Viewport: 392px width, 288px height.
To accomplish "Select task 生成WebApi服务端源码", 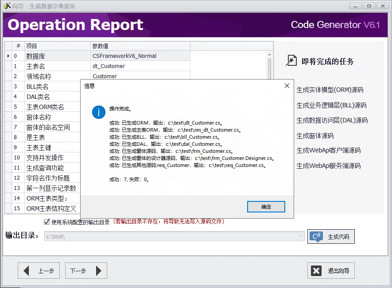I will click(x=329, y=166).
